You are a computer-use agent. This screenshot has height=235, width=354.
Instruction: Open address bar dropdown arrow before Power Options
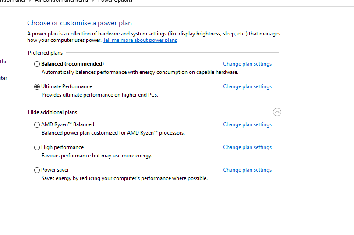point(93,1)
